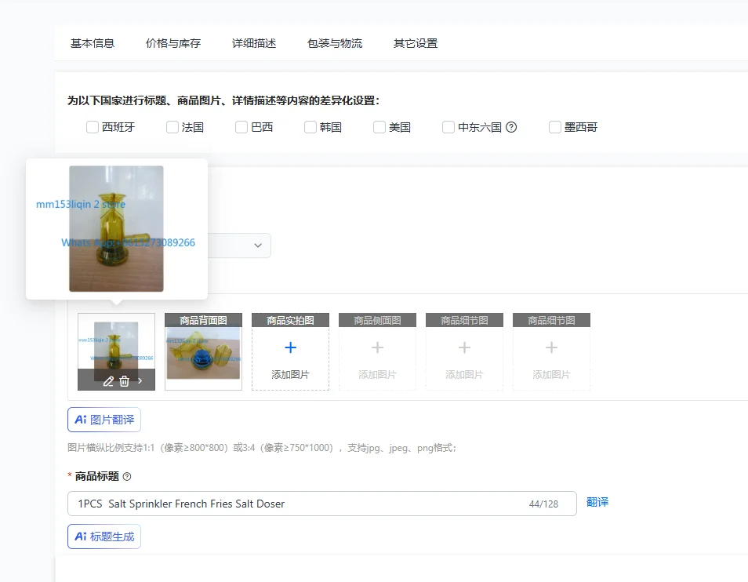Check the 西班牙 country checkbox
Image resolution: width=748 pixels, height=582 pixels.
coord(92,127)
